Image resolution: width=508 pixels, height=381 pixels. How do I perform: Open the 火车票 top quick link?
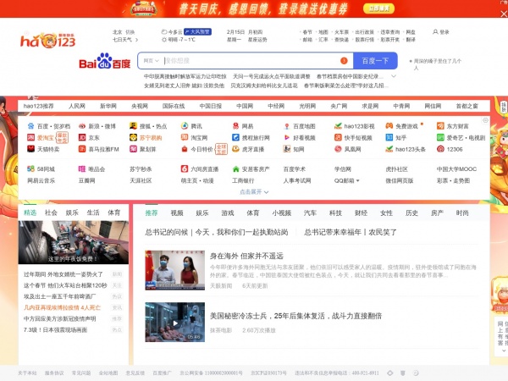pyautogui.click(x=341, y=32)
